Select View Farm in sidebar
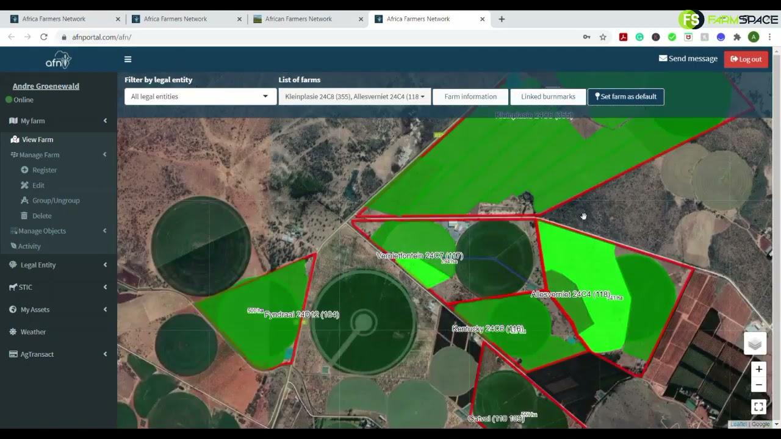Screen dimensions: 781x439 pyautogui.click(x=59, y=140)
